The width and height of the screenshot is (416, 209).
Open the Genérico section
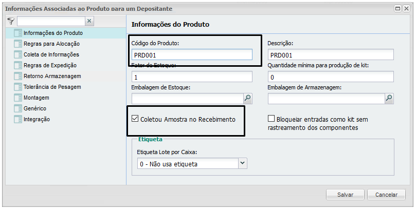[x=34, y=108]
